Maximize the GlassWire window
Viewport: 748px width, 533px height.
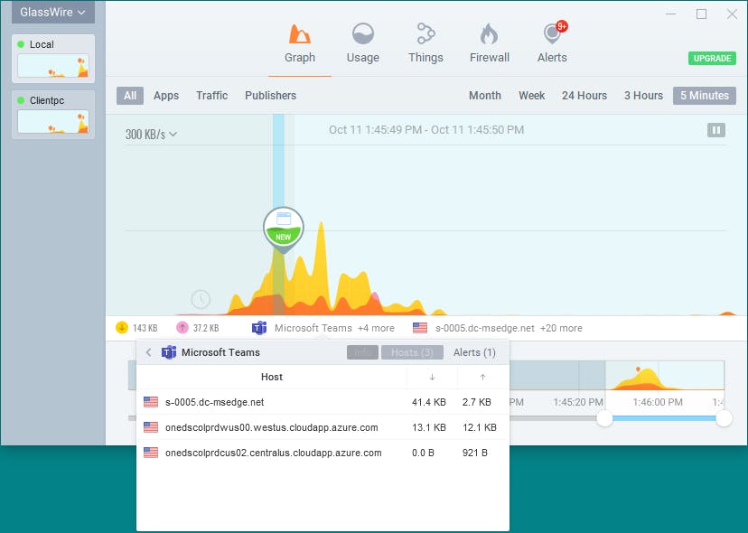[701, 14]
